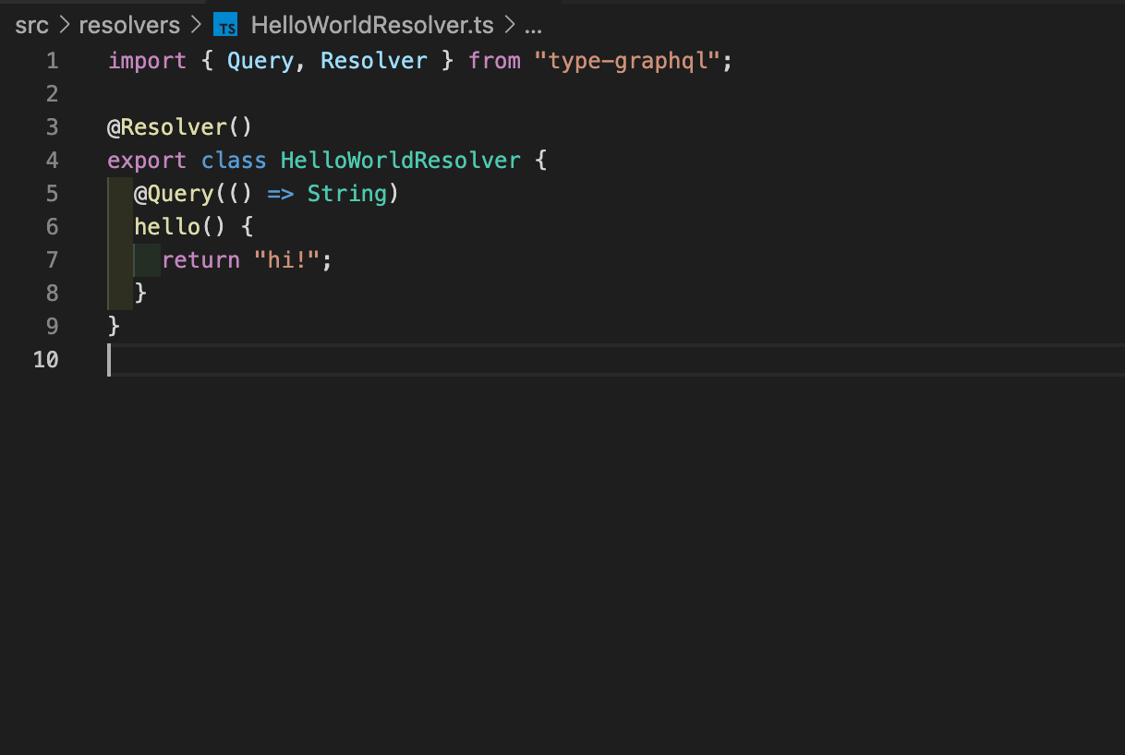The height and width of the screenshot is (755, 1125).
Task: Click the 'class' keyword on line 4
Action: (x=234, y=161)
